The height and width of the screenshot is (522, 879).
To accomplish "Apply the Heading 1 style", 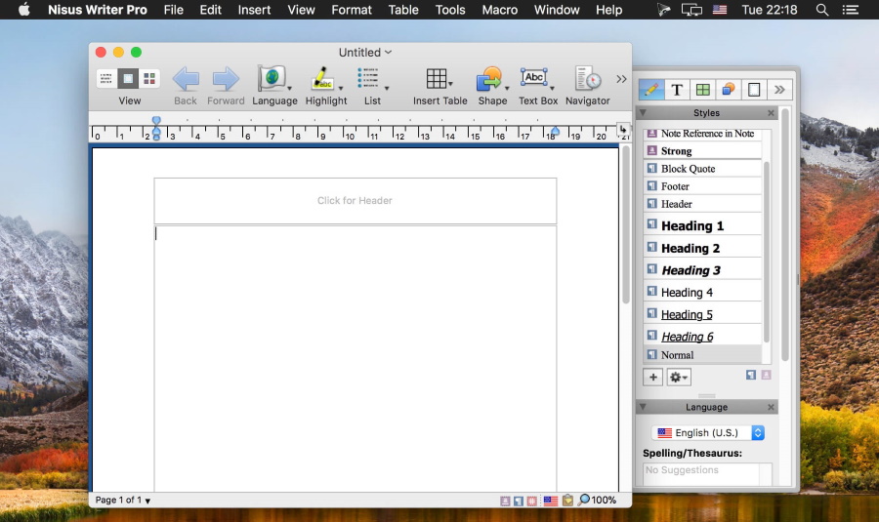I will click(702, 225).
